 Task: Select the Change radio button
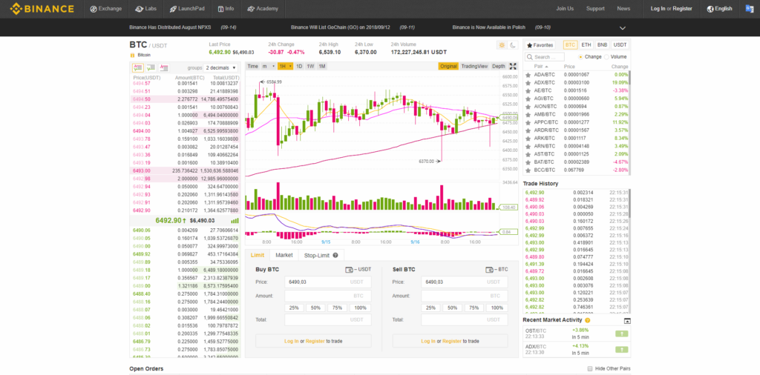(580, 57)
